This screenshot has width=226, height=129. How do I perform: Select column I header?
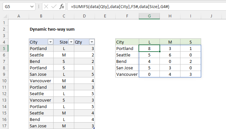[190, 16]
